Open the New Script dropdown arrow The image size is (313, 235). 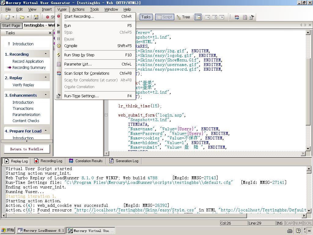pyautogui.click(x=13, y=17)
